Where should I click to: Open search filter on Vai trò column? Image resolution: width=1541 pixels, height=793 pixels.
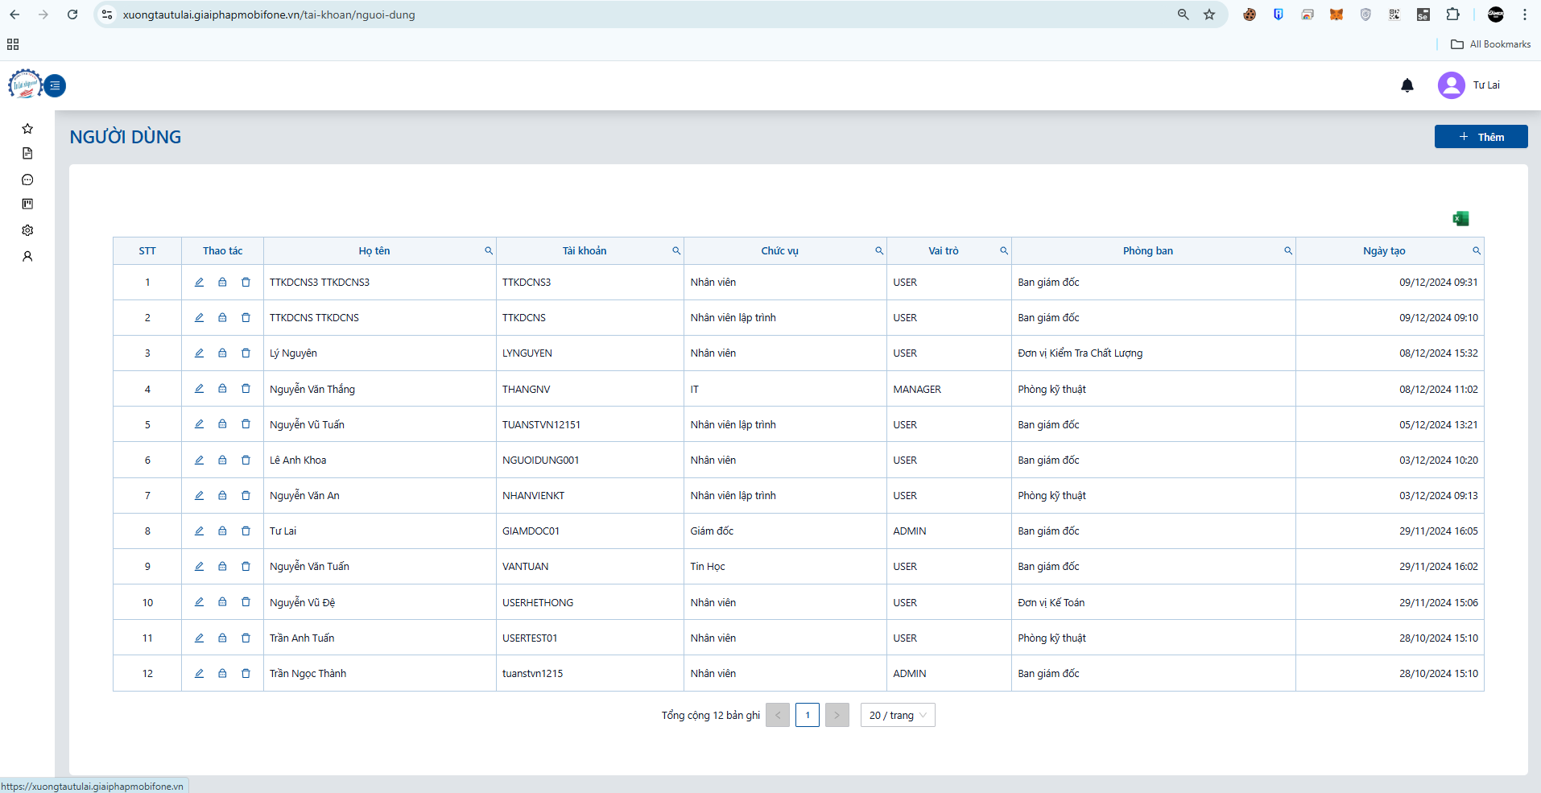(x=1004, y=250)
